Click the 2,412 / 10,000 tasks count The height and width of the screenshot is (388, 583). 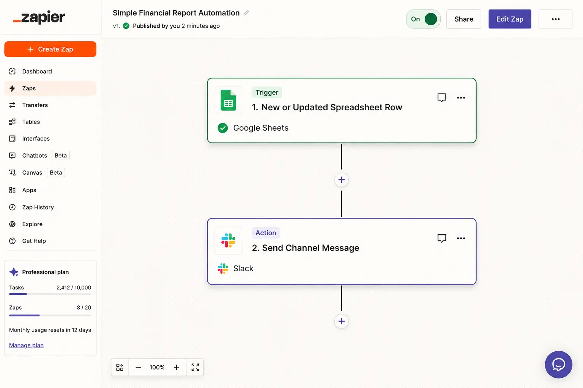[x=74, y=288]
